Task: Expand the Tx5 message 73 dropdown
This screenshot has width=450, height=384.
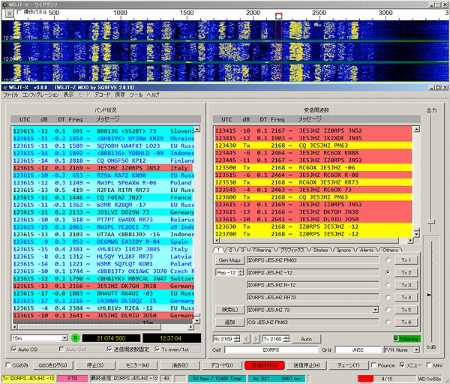Action: pos(376,310)
